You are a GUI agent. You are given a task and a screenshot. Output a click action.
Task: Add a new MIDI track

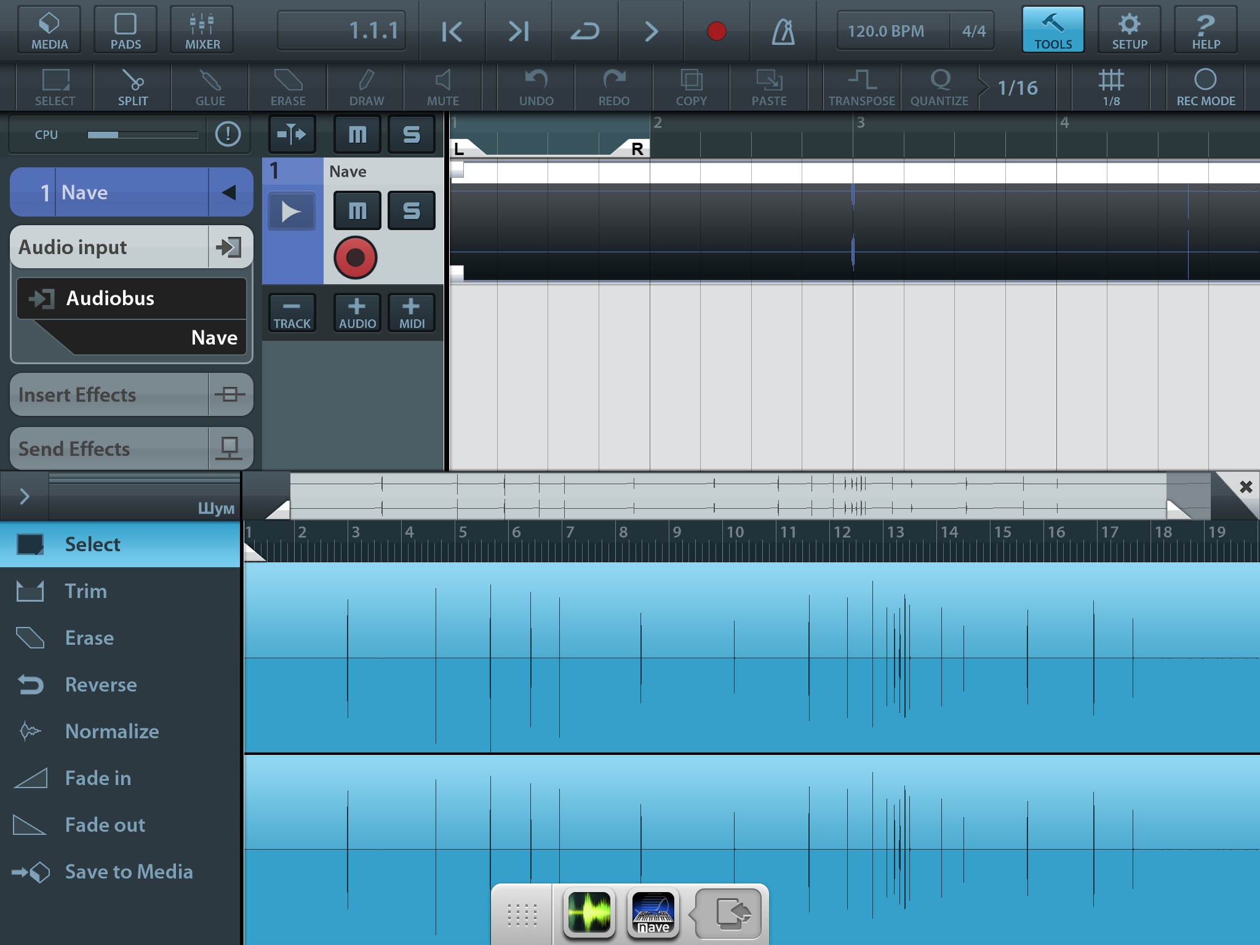412,313
